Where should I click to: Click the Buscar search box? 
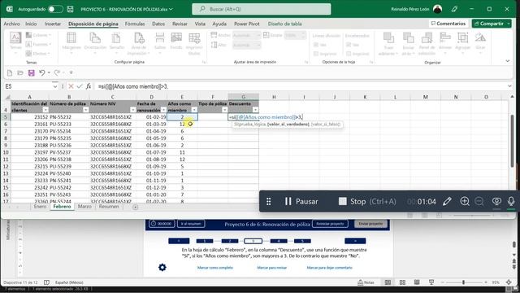point(262,9)
